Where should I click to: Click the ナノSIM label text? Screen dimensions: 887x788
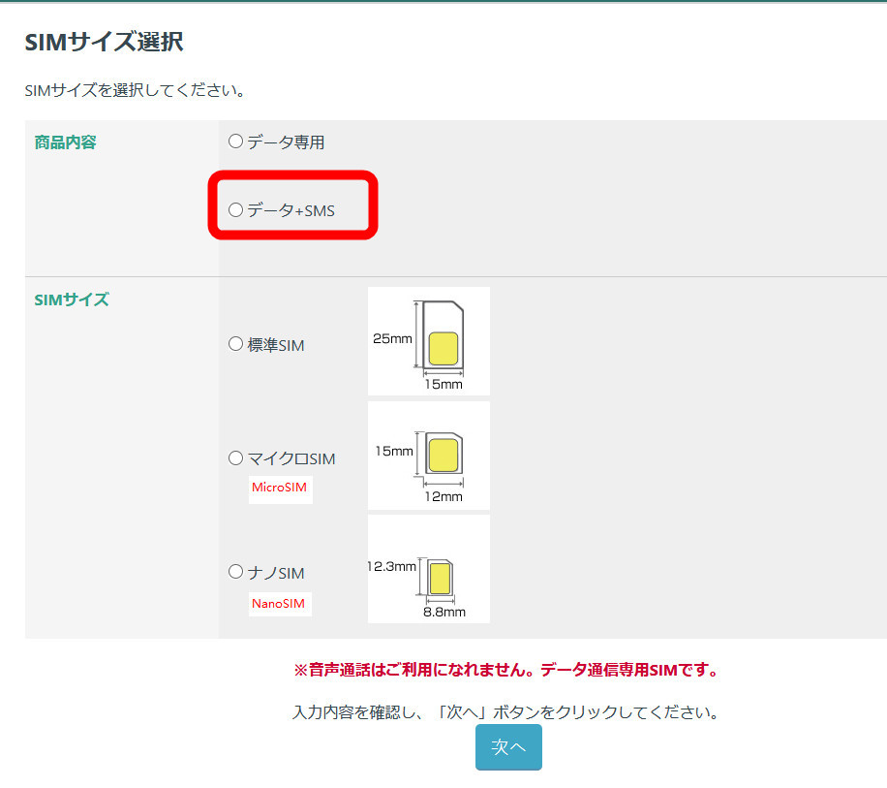pos(276,573)
